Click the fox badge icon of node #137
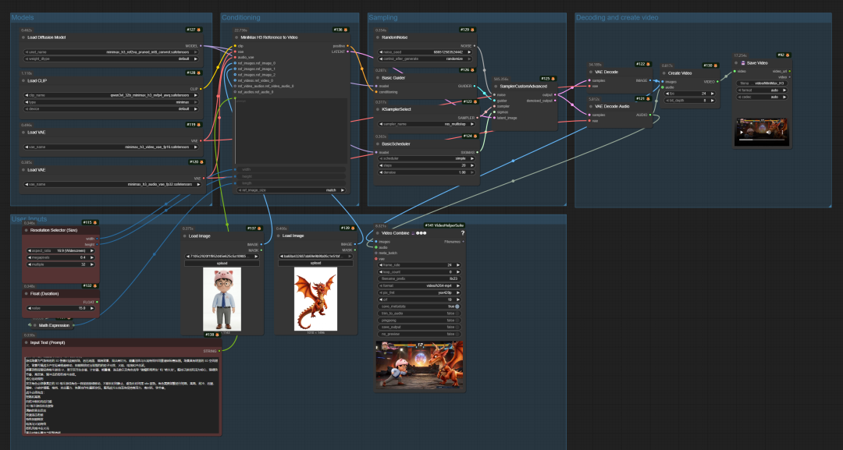The width and height of the screenshot is (843, 450). click(x=260, y=229)
